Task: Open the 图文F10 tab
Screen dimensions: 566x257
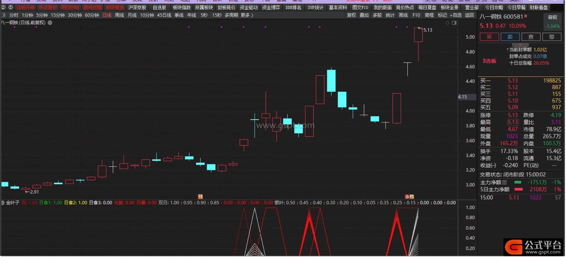Action: 360,7
